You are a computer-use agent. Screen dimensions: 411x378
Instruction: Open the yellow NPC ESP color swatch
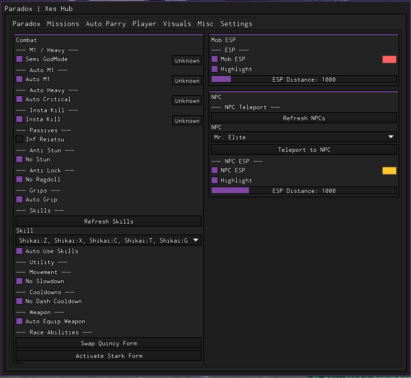tap(389, 170)
